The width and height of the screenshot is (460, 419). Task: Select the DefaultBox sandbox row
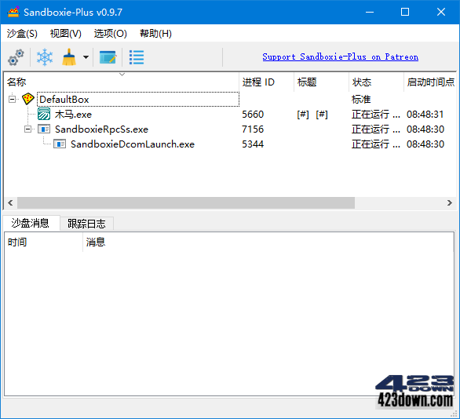230,99
